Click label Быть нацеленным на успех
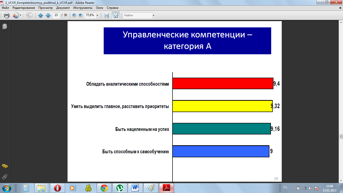Screen dimensions: 343x193 coord(142,129)
